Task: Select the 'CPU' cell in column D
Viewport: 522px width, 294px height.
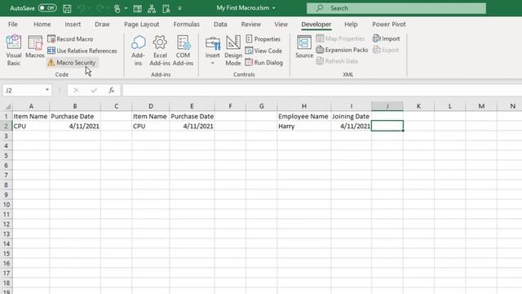Action: [x=150, y=127]
